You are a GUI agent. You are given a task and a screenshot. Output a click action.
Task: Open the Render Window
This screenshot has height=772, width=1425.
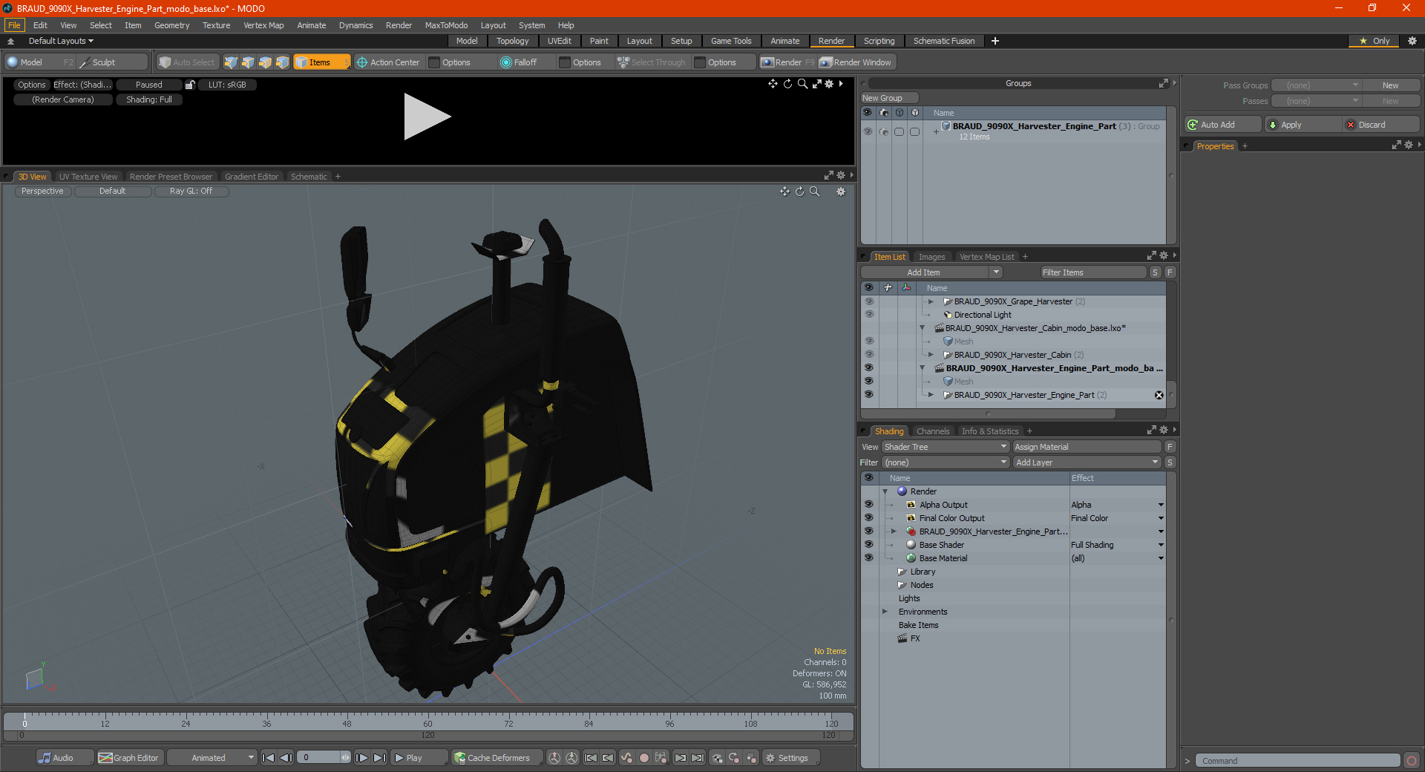coord(856,62)
